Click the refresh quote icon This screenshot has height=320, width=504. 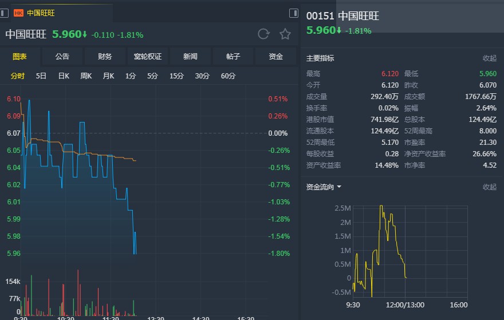pos(263,34)
